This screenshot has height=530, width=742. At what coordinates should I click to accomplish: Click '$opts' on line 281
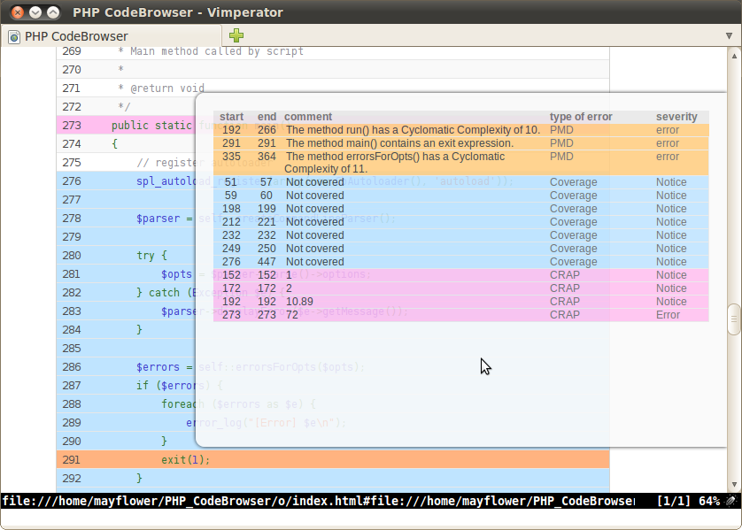pos(176,274)
